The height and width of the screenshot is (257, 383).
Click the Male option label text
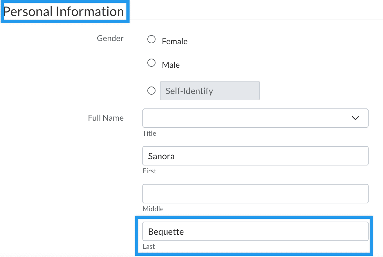[x=171, y=65]
